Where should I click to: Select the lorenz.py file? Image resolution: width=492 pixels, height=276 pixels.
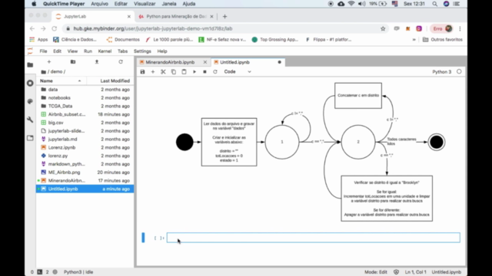tap(85, 156)
